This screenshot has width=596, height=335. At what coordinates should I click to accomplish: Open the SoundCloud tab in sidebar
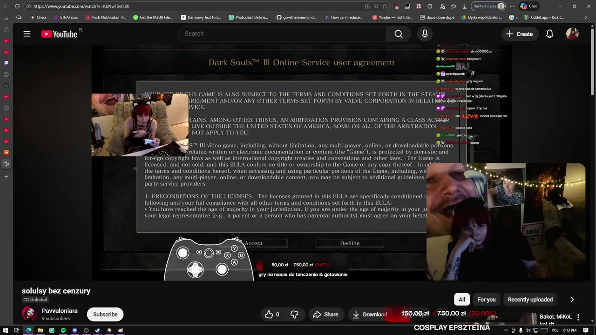[6, 153]
